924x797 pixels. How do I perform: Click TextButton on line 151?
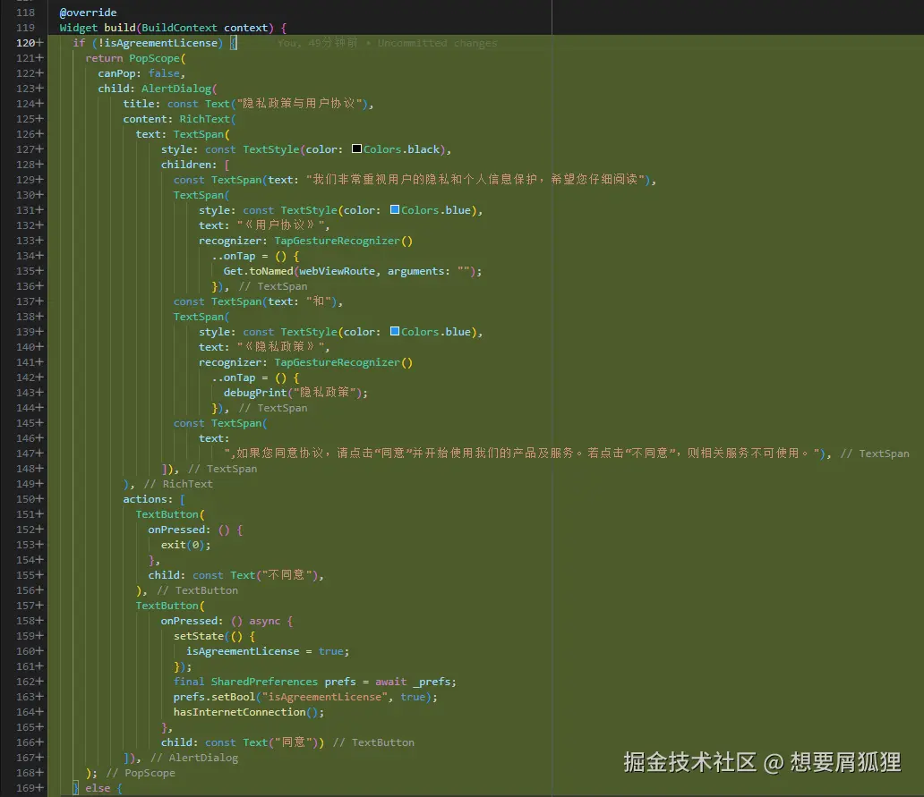[167, 514]
